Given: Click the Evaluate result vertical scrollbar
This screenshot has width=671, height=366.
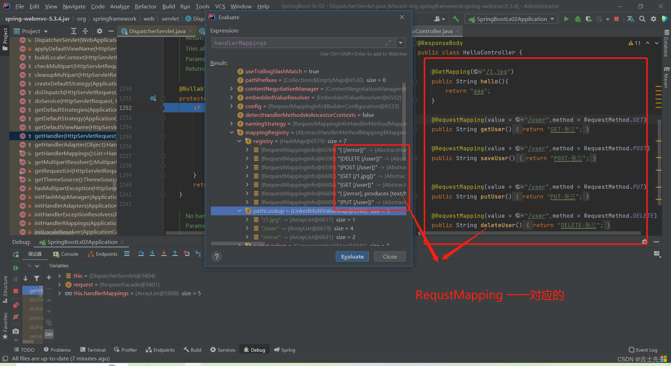Looking at the screenshot, I should point(404,122).
